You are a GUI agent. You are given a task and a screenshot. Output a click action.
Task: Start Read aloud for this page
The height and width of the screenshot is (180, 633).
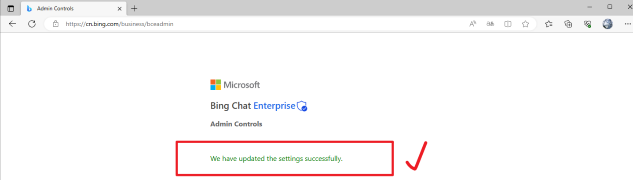pyautogui.click(x=473, y=24)
